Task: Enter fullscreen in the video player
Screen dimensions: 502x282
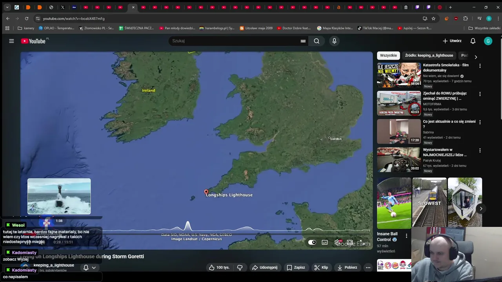Action: (x=362, y=242)
